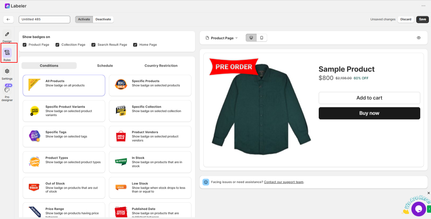Open the Country Restriction tab
This screenshot has width=431, height=219.
pyautogui.click(x=161, y=66)
